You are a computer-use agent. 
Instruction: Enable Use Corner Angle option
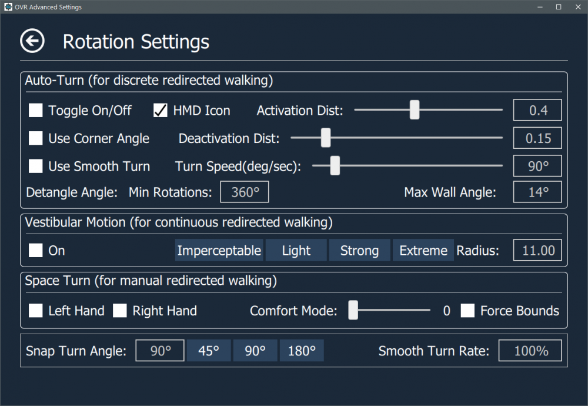pos(36,138)
